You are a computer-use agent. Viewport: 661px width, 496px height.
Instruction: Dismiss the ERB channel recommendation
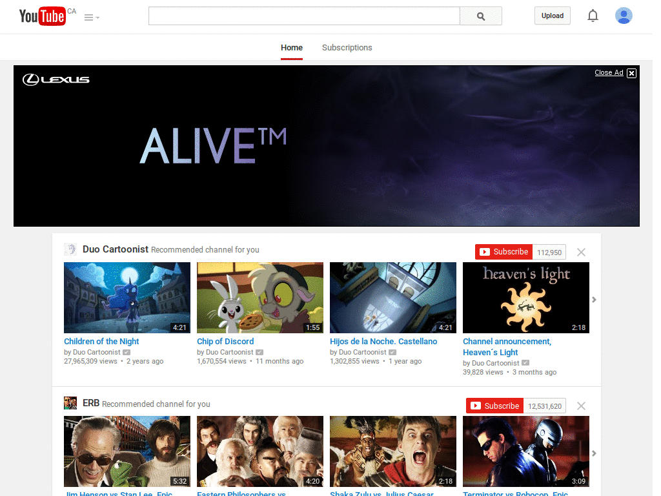pos(581,406)
